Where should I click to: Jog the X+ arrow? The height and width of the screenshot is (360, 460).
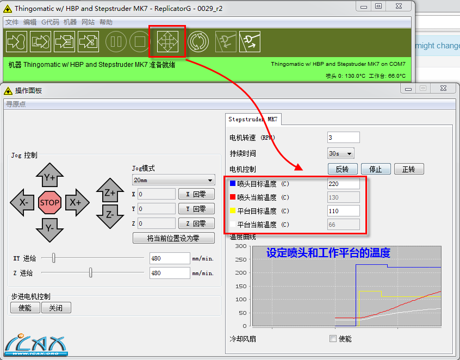tap(77, 202)
